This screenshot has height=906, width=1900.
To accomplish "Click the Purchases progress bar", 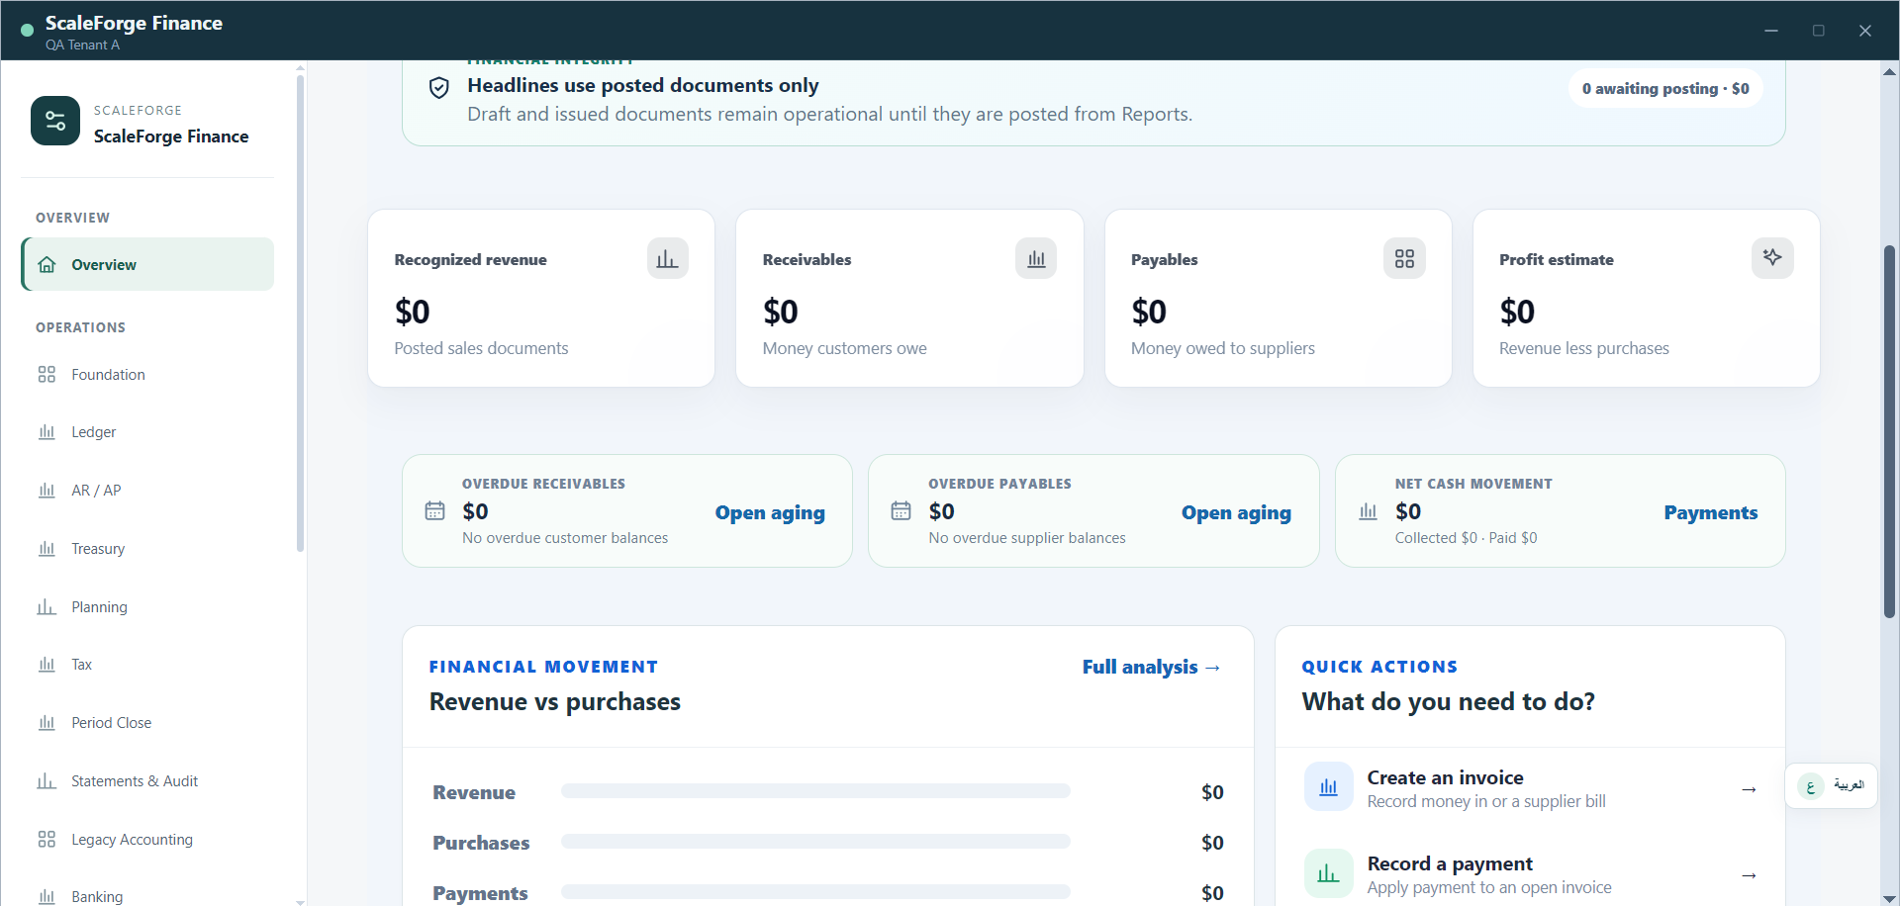I will [815, 842].
